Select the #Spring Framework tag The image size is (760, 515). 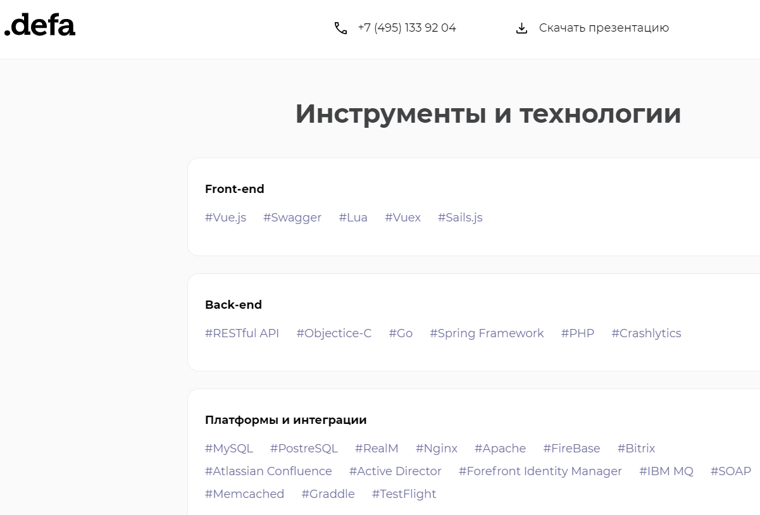(x=487, y=333)
